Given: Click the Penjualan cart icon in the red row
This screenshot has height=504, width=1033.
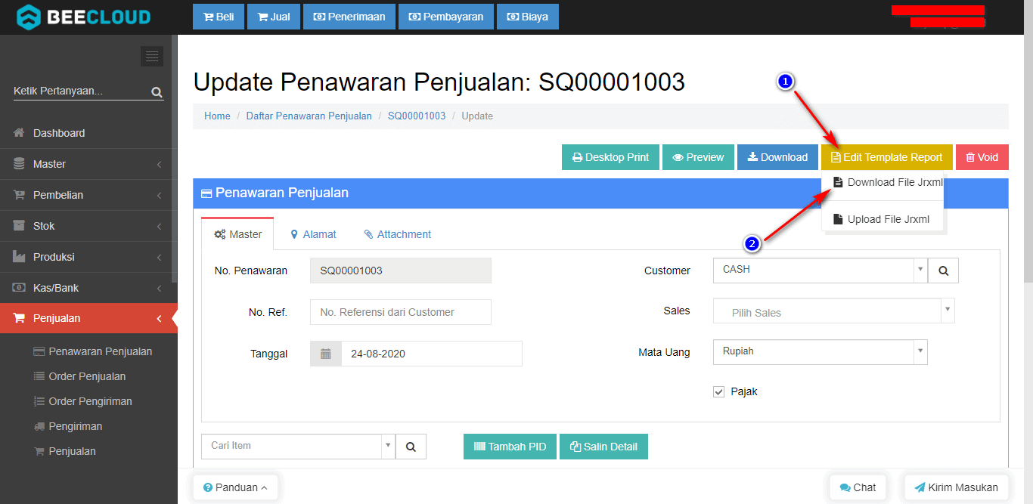Looking at the screenshot, I should tap(20, 318).
